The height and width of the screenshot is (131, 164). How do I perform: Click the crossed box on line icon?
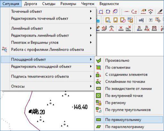click(154, 29)
